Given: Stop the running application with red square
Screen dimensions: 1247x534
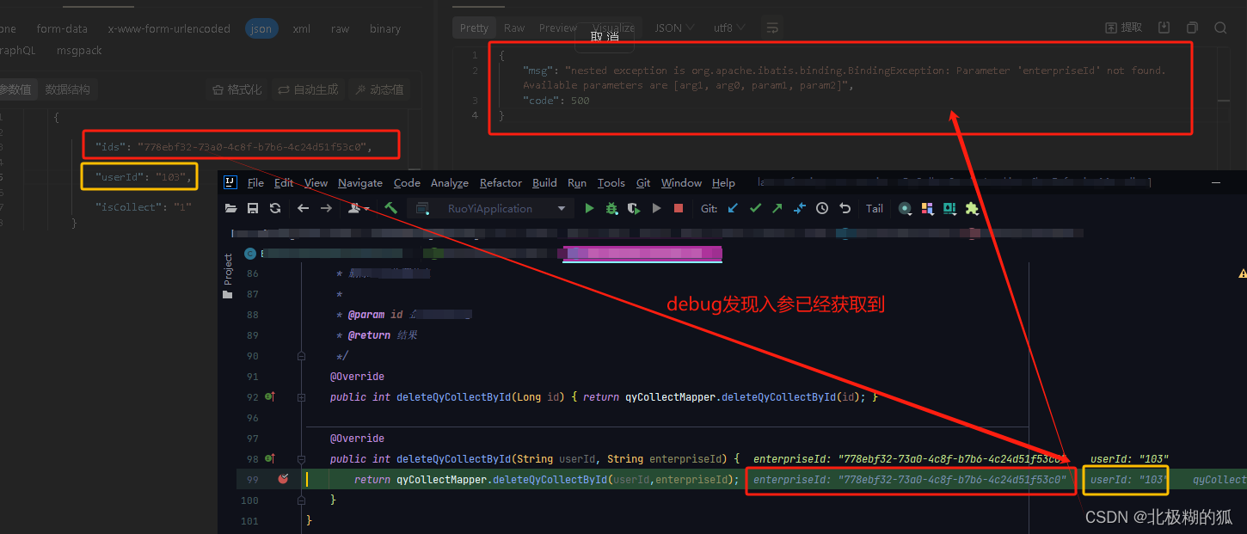Looking at the screenshot, I should (679, 208).
